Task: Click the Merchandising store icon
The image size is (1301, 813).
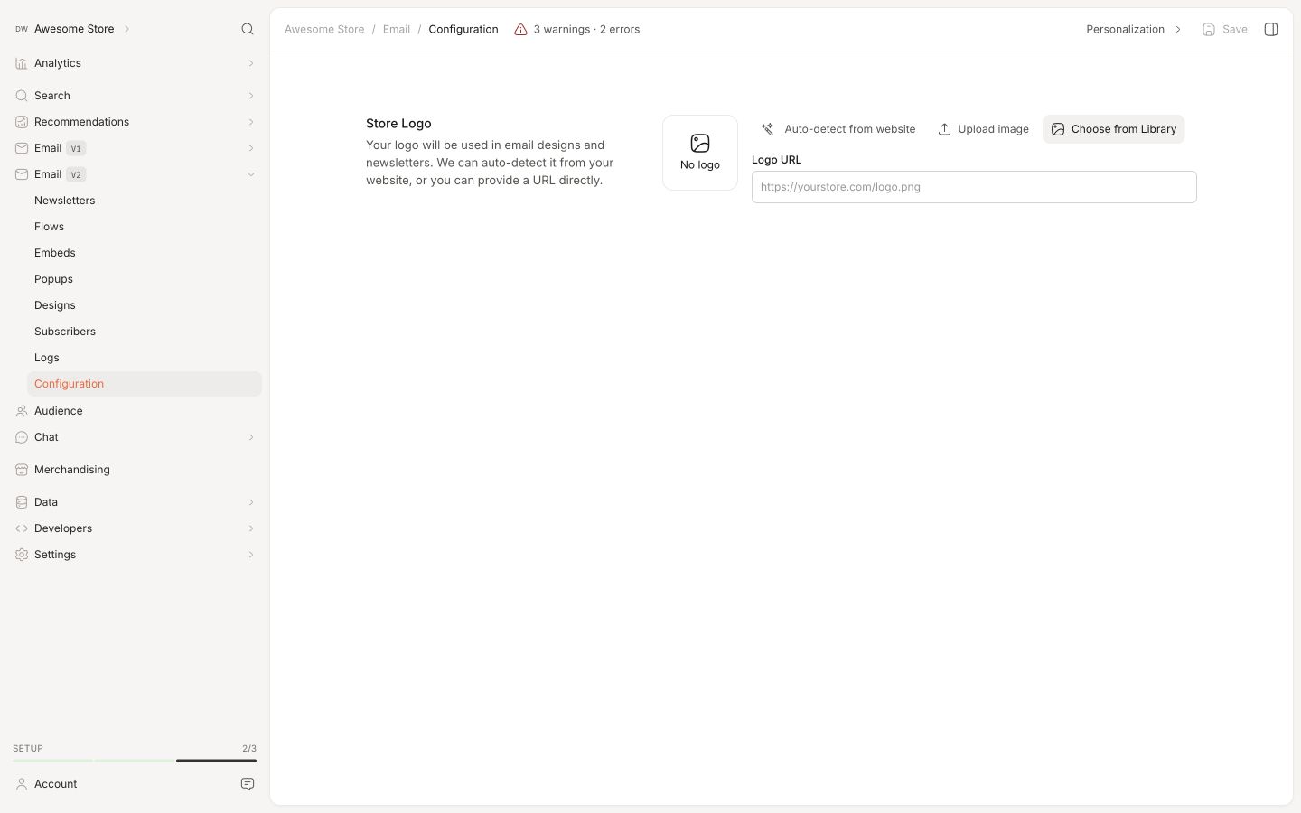Action: pyautogui.click(x=22, y=470)
